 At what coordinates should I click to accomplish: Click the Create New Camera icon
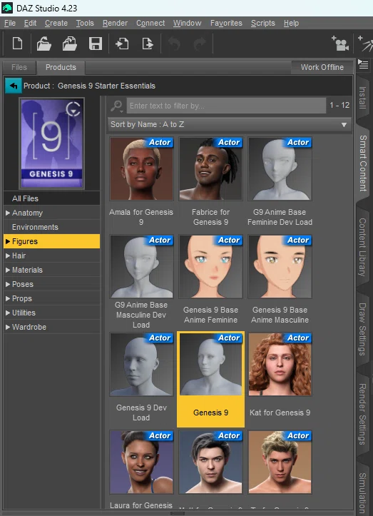point(340,43)
